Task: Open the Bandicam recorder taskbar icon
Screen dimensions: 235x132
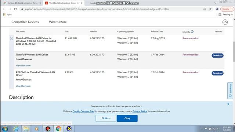Action: 48,129
